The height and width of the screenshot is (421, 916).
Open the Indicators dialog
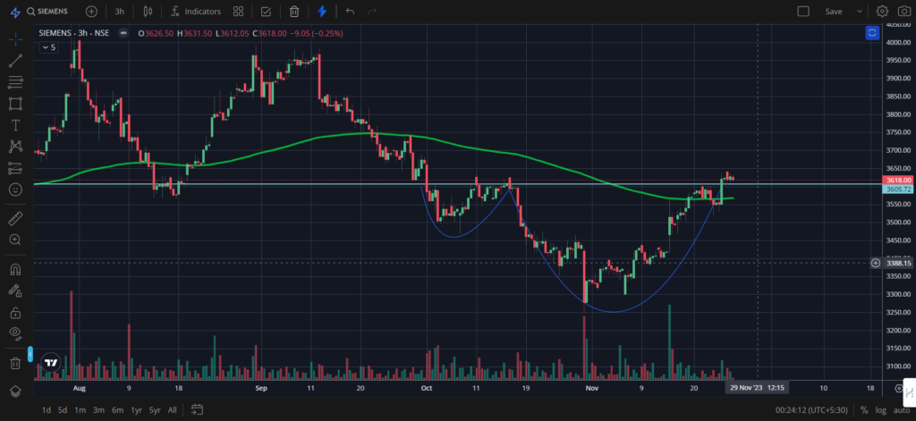[x=196, y=11]
